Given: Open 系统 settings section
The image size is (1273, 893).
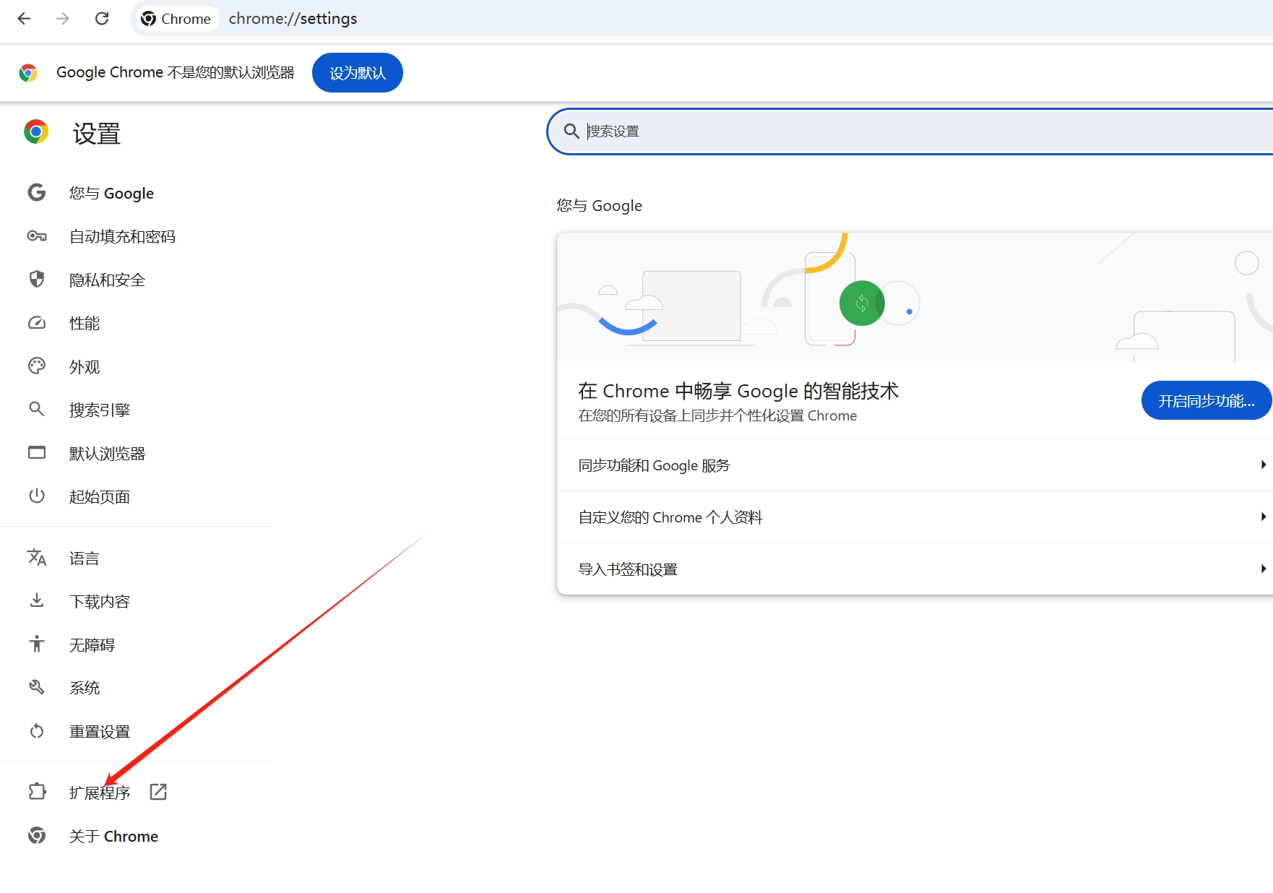Looking at the screenshot, I should click(85, 689).
